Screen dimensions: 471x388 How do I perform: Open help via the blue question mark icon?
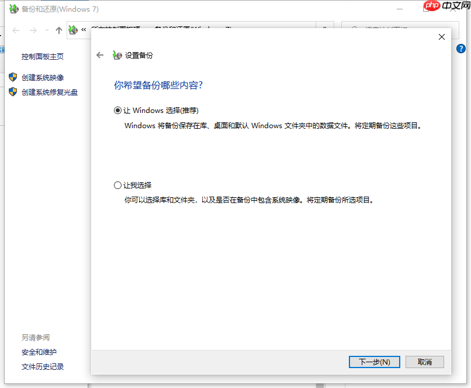coord(461,49)
